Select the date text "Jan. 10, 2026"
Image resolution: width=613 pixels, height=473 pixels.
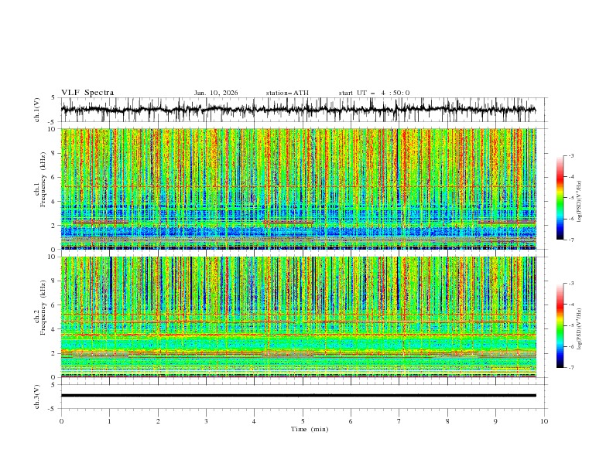[216, 93]
